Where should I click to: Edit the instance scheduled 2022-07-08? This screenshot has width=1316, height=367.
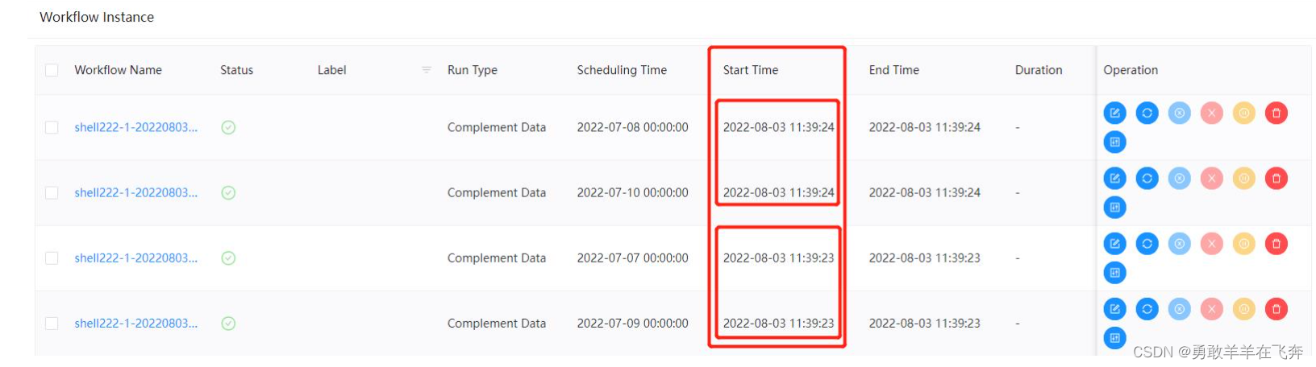point(1114,113)
